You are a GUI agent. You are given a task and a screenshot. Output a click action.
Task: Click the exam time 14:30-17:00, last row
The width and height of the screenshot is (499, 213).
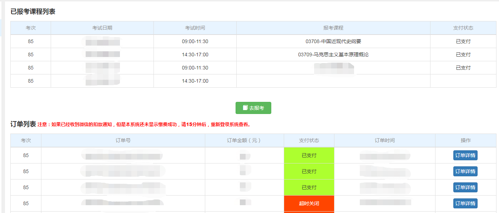coord(195,80)
